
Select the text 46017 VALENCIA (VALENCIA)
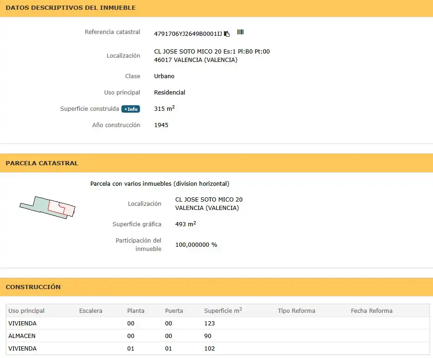coord(196,60)
